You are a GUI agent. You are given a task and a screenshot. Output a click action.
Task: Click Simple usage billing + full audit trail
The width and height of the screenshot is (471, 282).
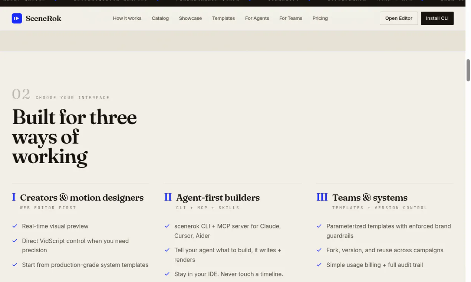(375, 265)
